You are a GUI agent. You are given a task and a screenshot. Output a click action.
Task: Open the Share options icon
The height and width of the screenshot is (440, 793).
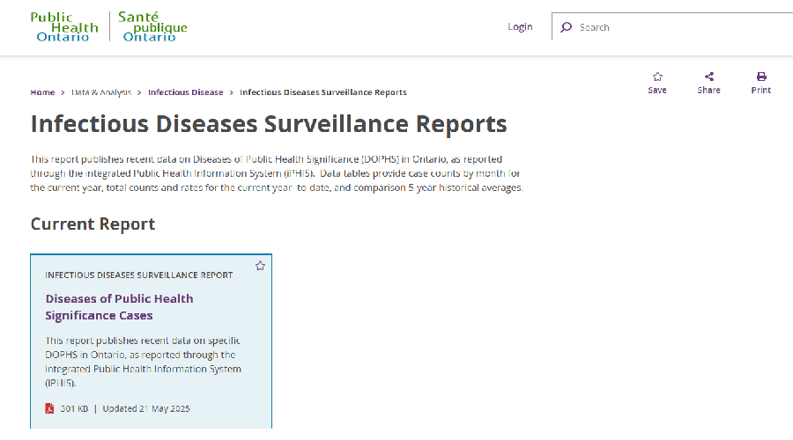(709, 77)
